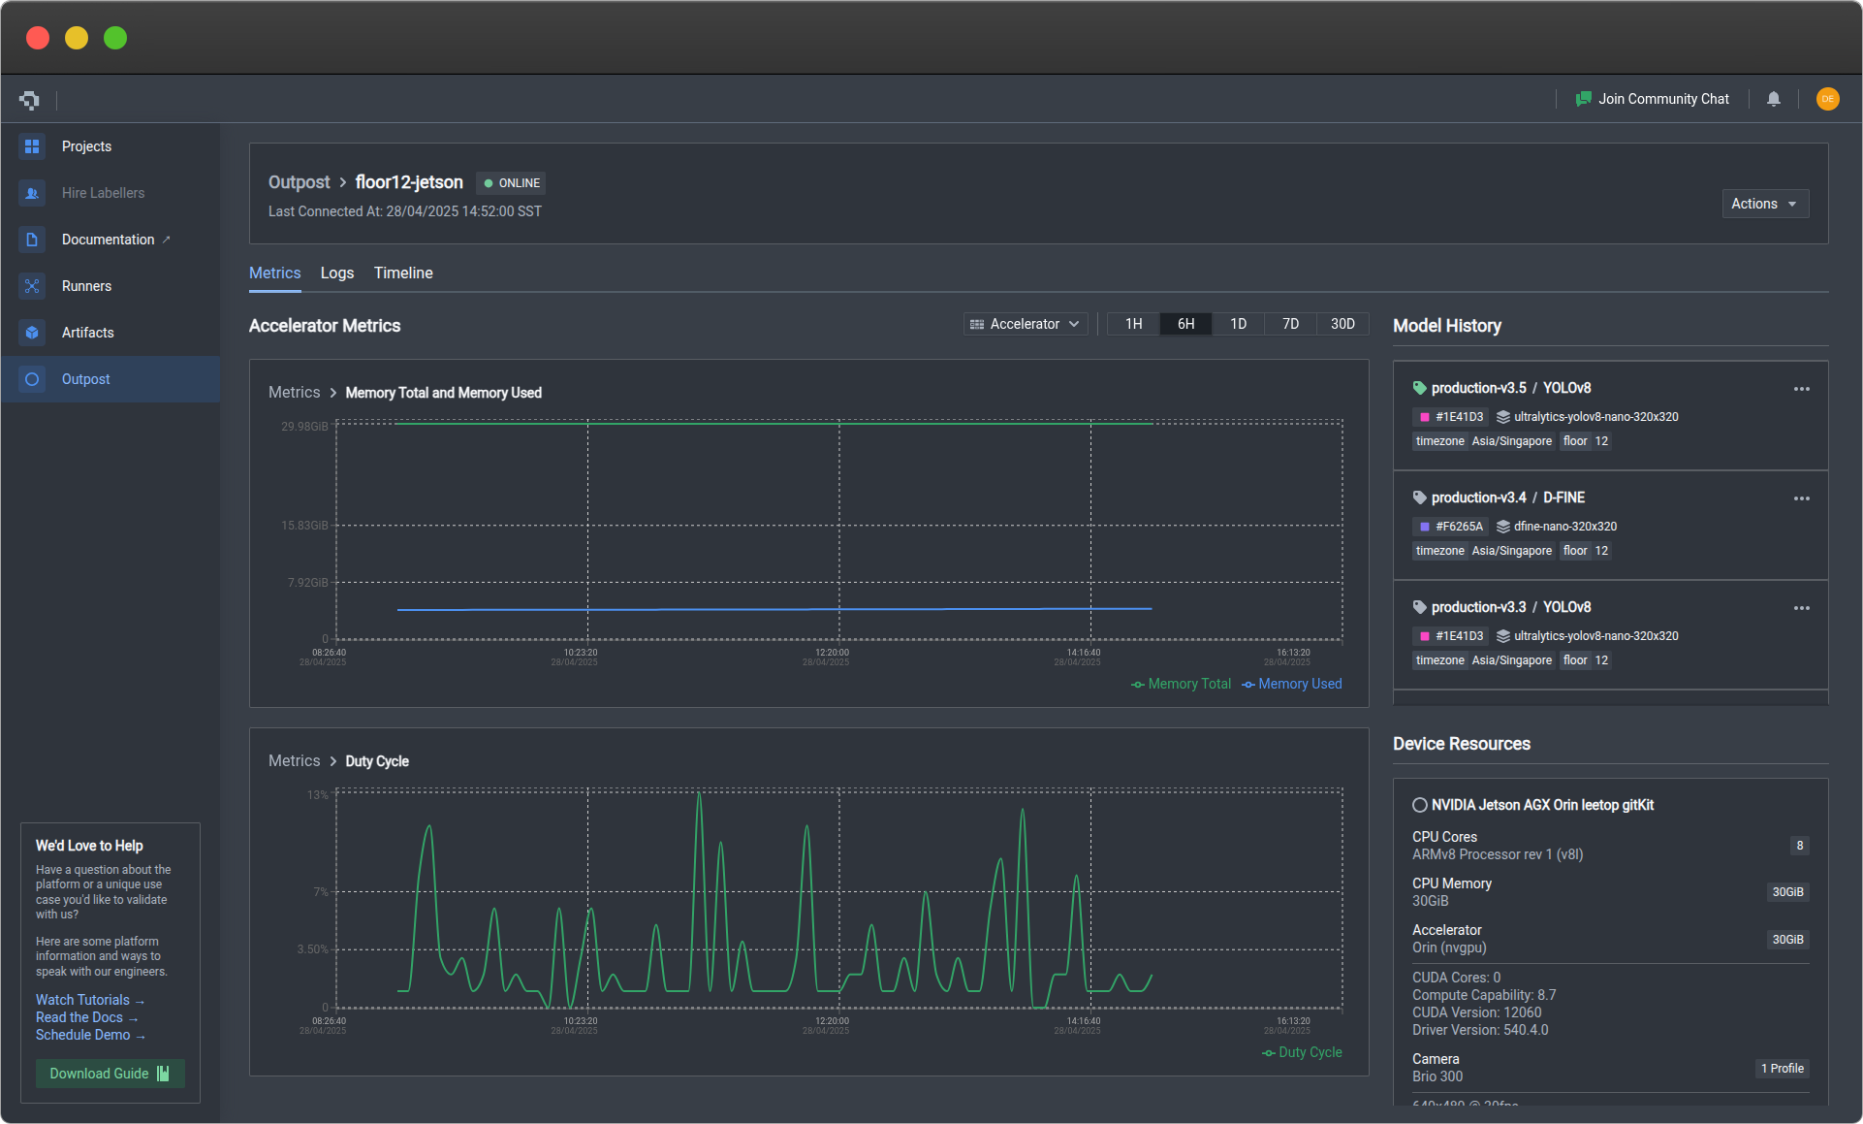
Task: Select the 7D time range
Action: (x=1290, y=324)
